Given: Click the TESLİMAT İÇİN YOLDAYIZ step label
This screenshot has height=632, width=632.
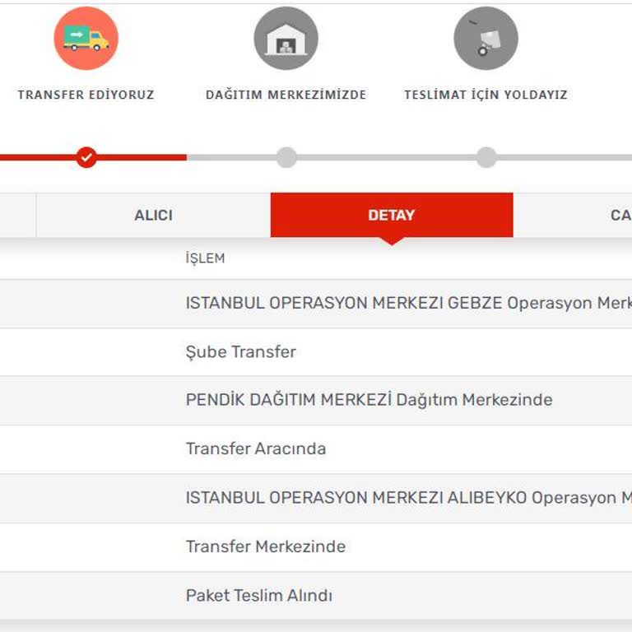Looking at the screenshot, I should coord(486,95).
